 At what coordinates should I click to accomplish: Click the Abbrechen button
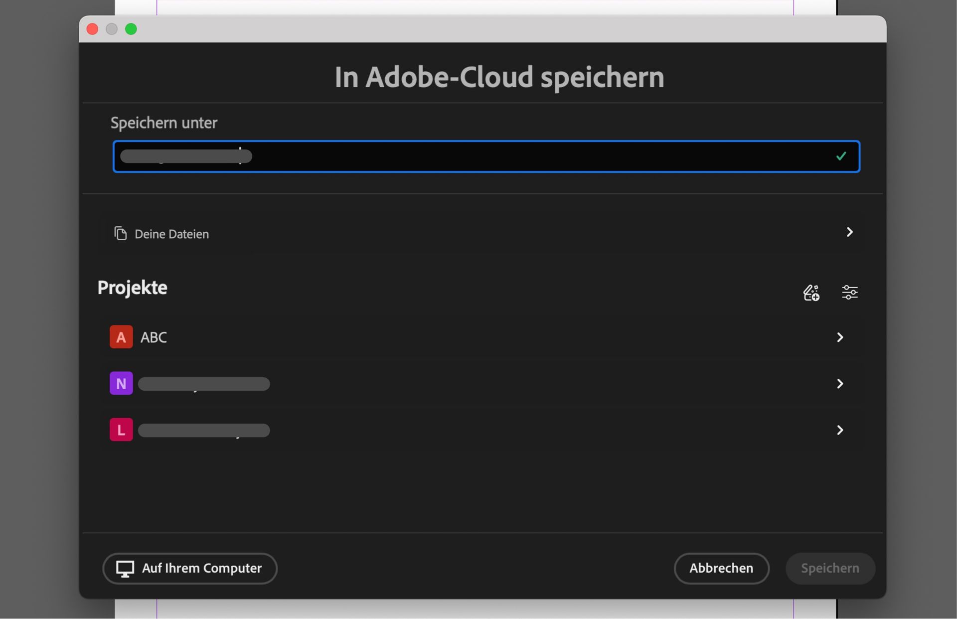click(x=721, y=568)
